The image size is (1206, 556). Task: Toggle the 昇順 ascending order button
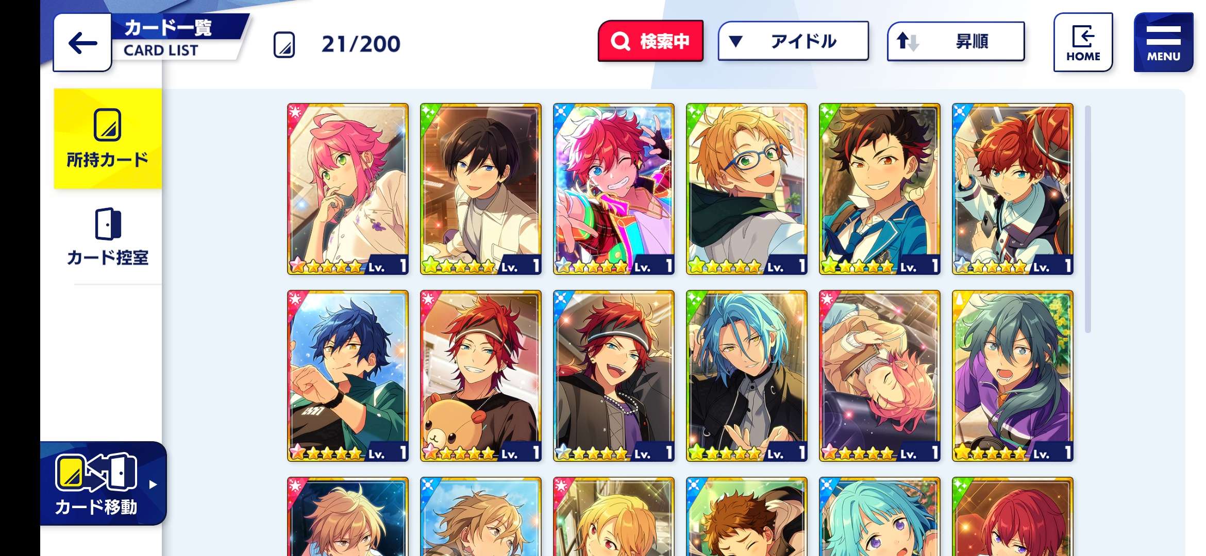tap(956, 41)
